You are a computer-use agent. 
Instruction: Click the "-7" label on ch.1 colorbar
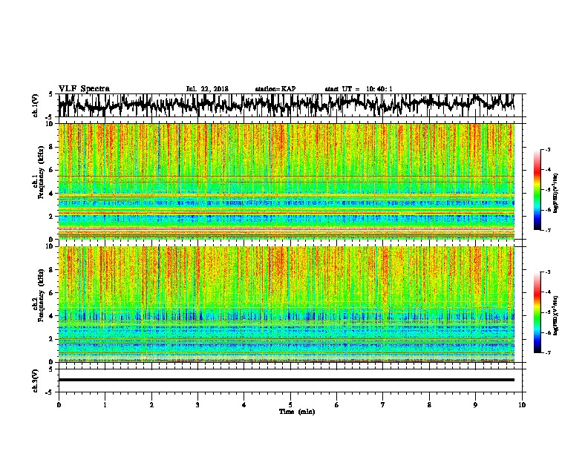click(547, 230)
